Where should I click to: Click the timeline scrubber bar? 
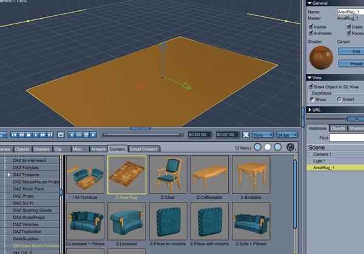[x=143, y=135]
